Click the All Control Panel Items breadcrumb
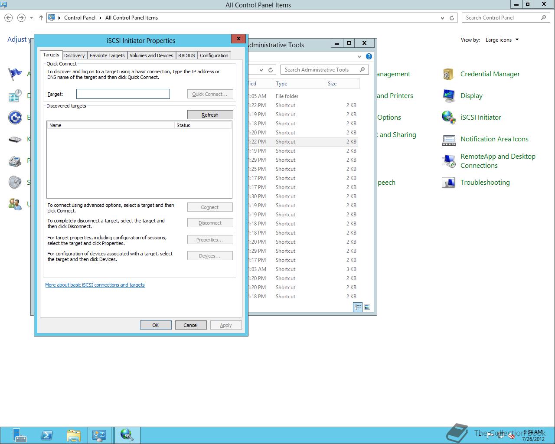The height and width of the screenshot is (444, 555). tap(131, 18)
